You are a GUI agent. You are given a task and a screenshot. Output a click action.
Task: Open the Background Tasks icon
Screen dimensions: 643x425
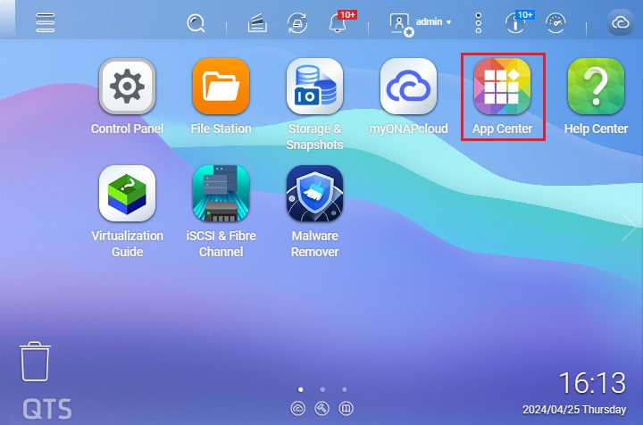257,23
